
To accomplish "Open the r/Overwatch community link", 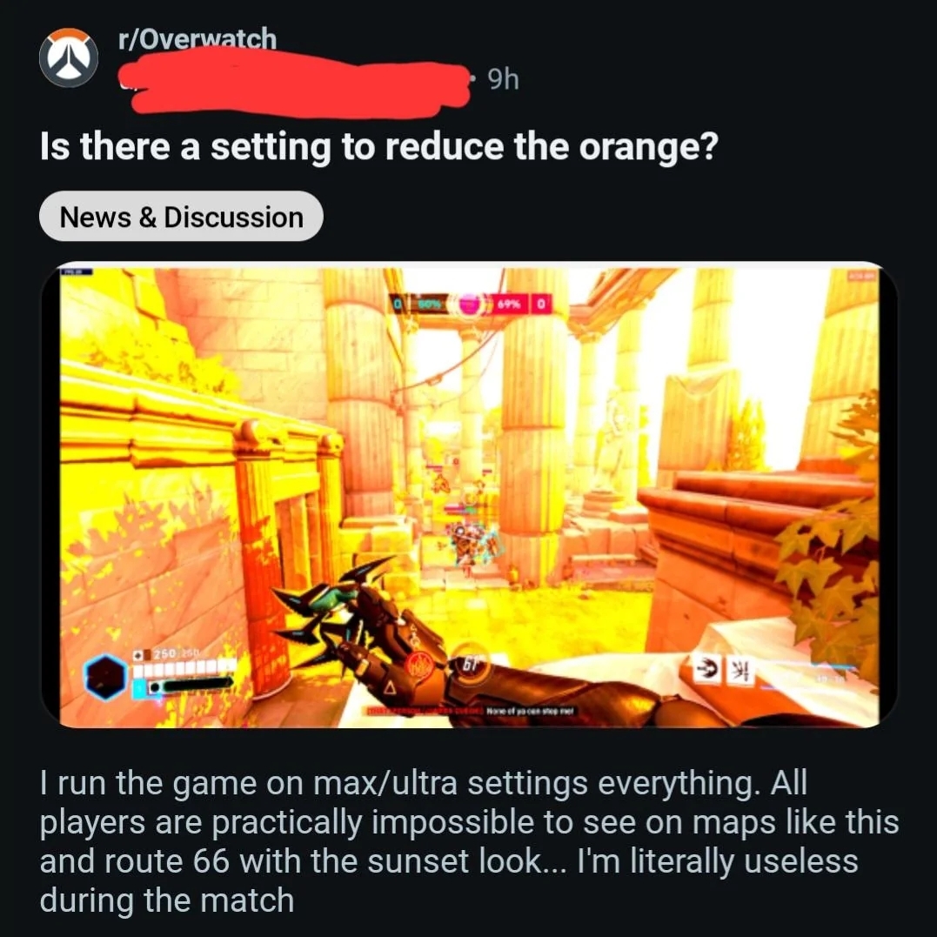I will pos(197,39).
